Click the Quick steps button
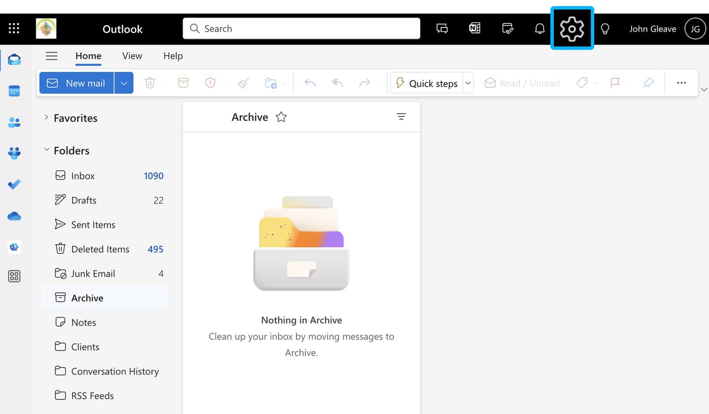The image size is (709, 414). coord(427,83)
